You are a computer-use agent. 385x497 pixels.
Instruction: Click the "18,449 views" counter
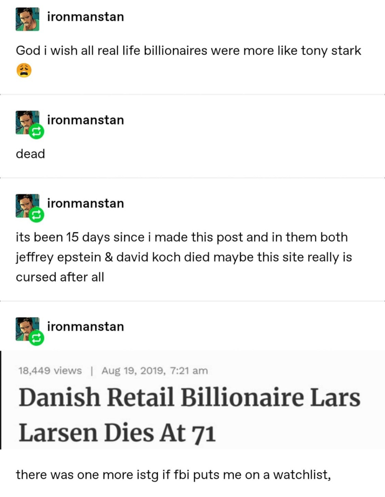pyautogui.click(x=50, y=371)
